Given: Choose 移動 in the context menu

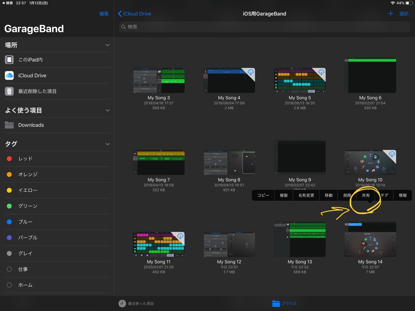Looking at the screenshot, I should click(329, 195).
